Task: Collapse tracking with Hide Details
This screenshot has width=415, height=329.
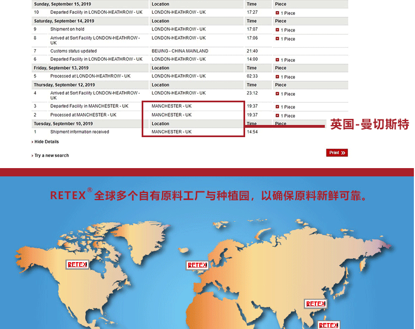Action: 46,142
